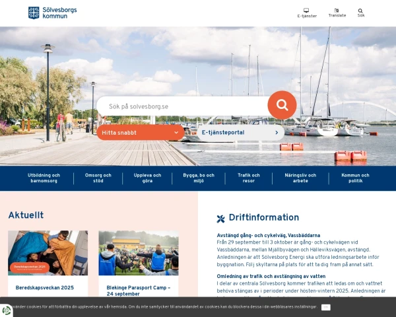Expand the Hitta snabbt dropdown
The width and height of the screenshot is (396, 317).
141,133
